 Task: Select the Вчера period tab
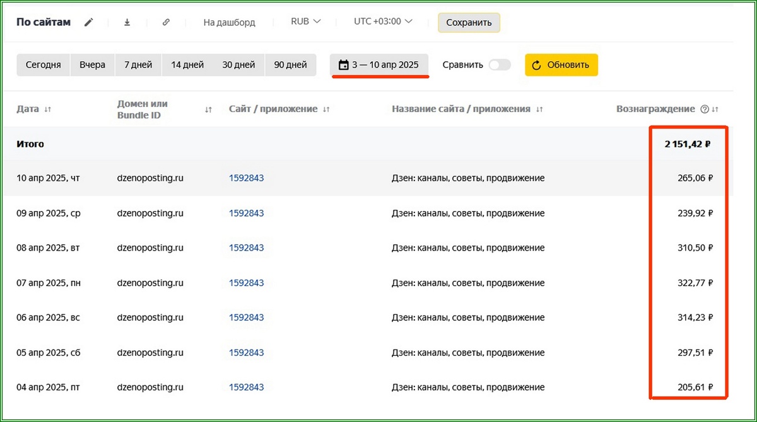(93, 65)
